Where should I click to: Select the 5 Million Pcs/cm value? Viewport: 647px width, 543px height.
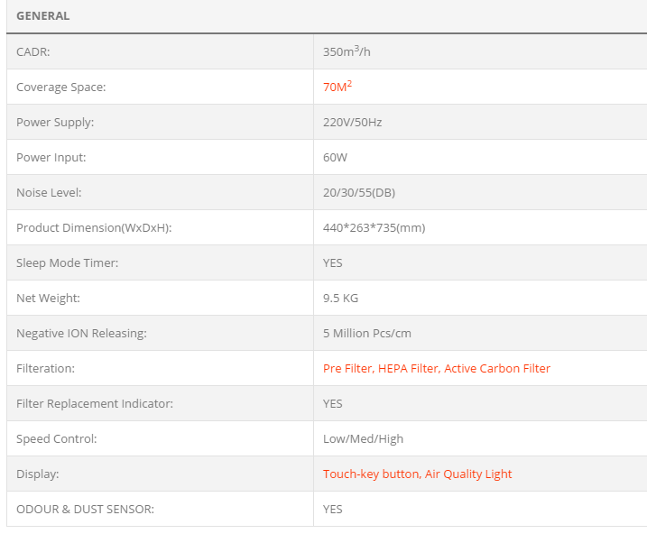pyautogui.click(x=366, y=333)
